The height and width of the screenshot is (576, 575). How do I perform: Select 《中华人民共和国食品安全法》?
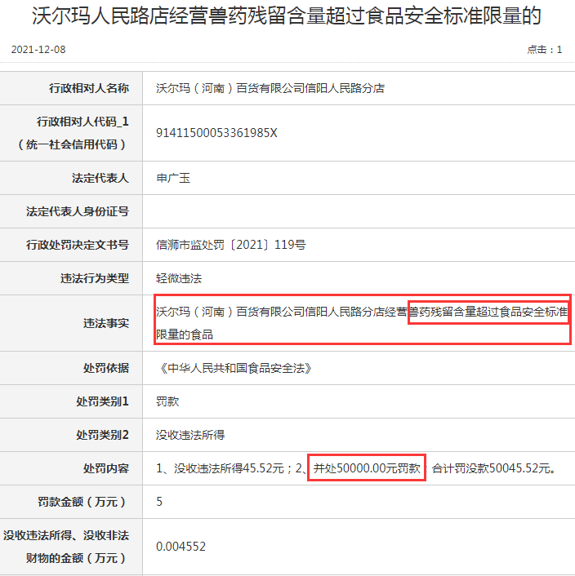[234, 368]
